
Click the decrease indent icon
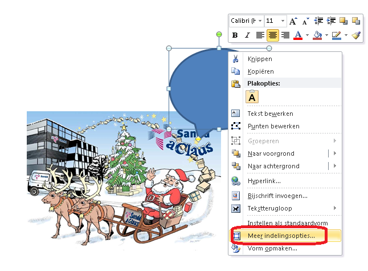pos(318,21)
